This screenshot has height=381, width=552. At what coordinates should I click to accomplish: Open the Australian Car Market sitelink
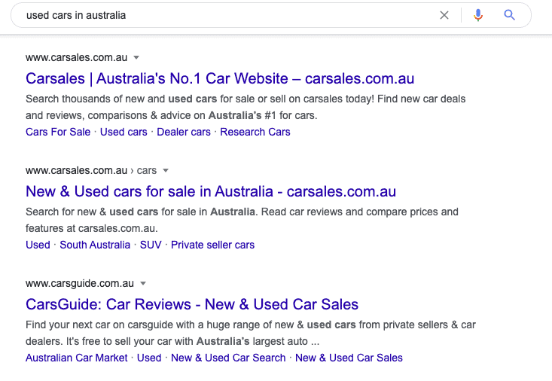[77, 358]
